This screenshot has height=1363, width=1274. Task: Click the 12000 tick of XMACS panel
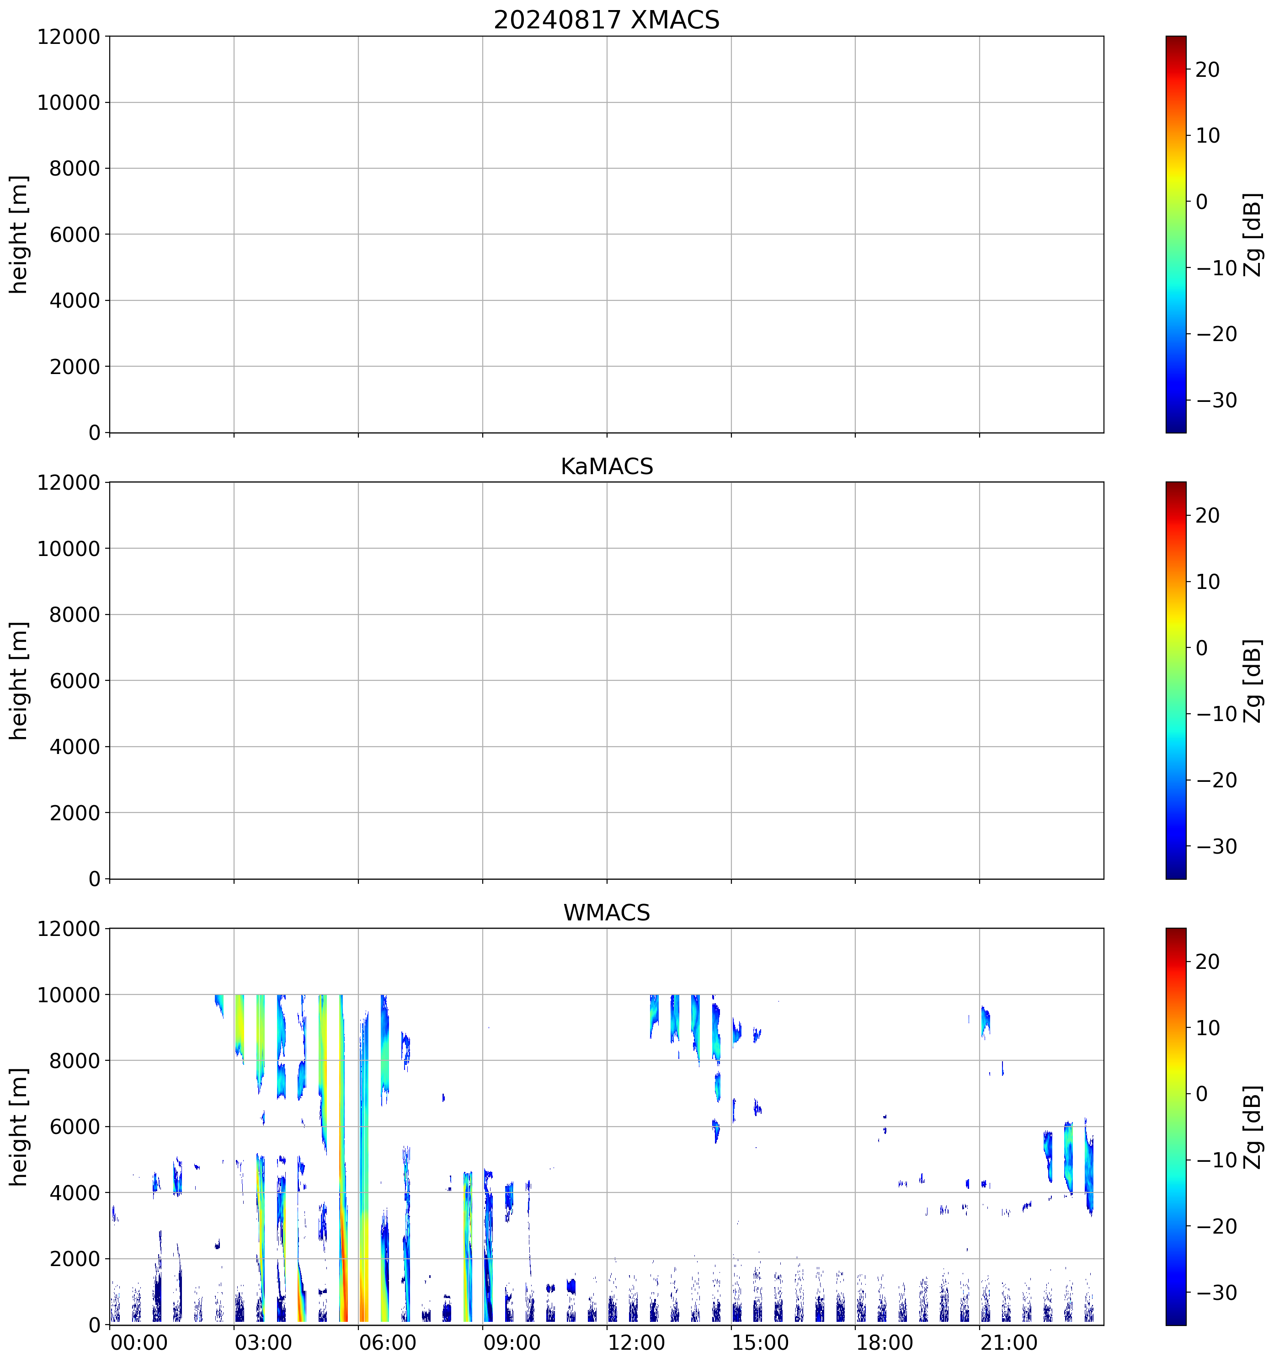(x=69, y=37)
